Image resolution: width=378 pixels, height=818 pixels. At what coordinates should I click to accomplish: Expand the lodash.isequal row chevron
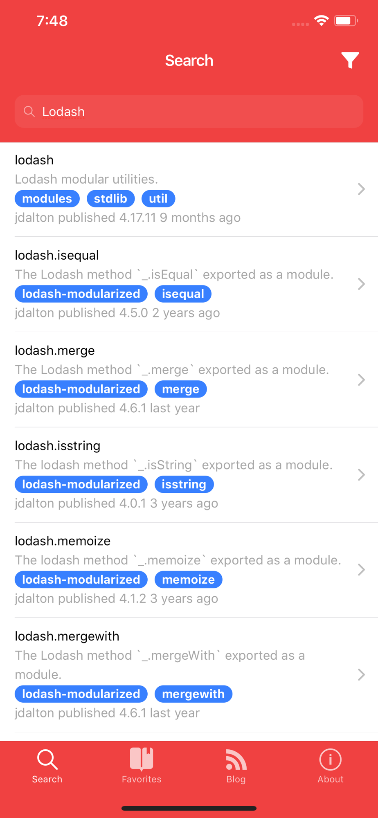[361, 284]
